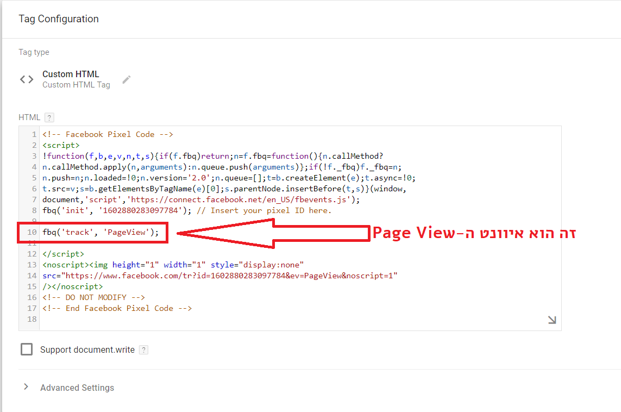621x412 pixels.
Task: Click the Tag type label
Action: (34, 52)
